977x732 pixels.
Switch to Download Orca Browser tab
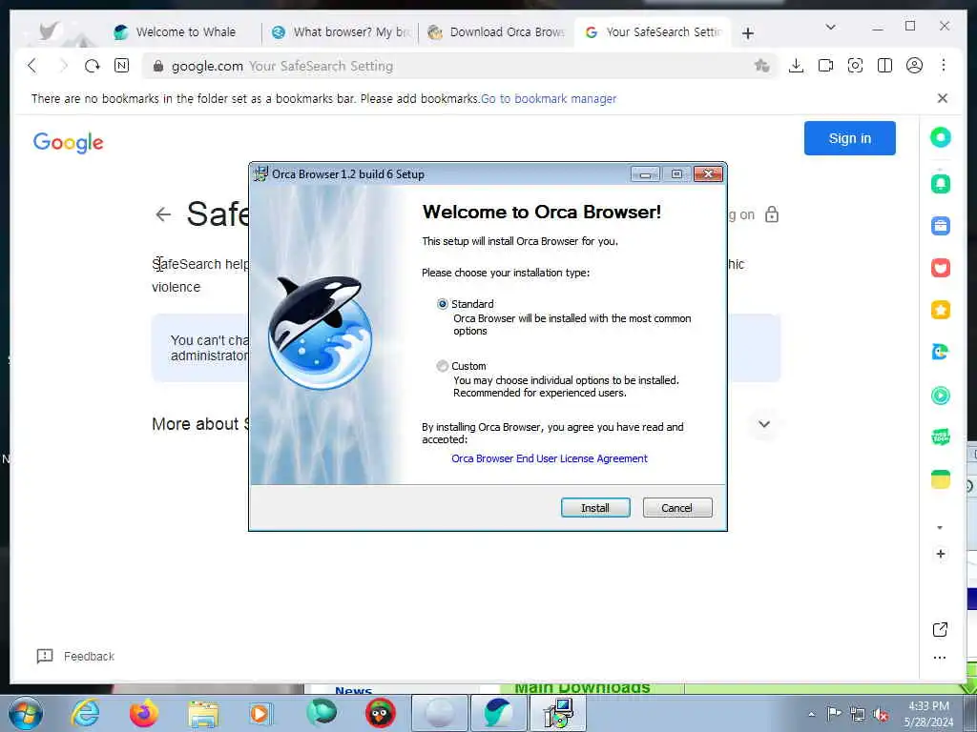click(496, 31)
